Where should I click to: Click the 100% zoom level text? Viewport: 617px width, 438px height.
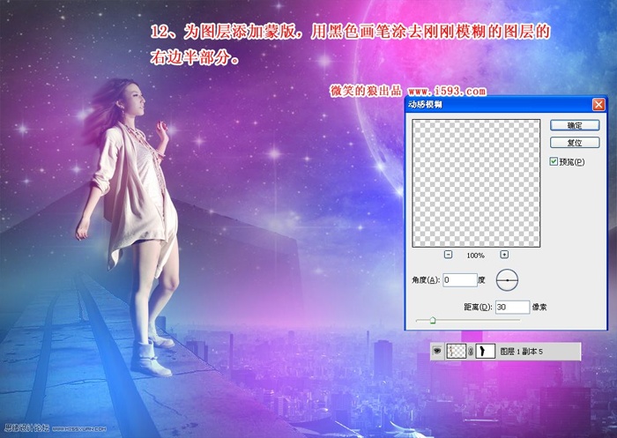[x=475, y=256]
